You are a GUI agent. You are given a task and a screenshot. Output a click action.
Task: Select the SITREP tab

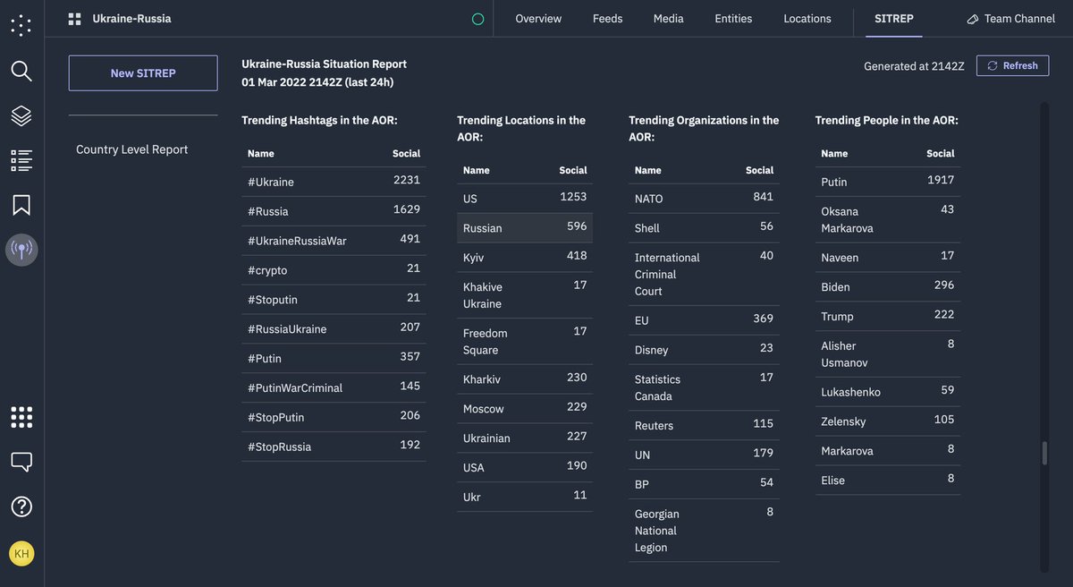[894, 19]
